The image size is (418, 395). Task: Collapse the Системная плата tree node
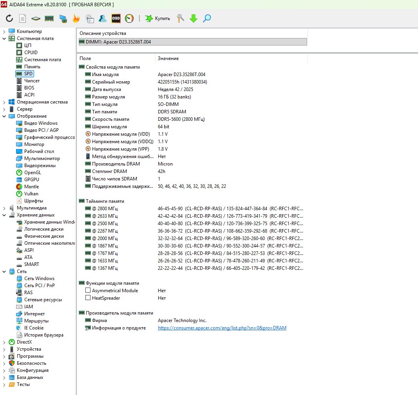click(4, 38)
